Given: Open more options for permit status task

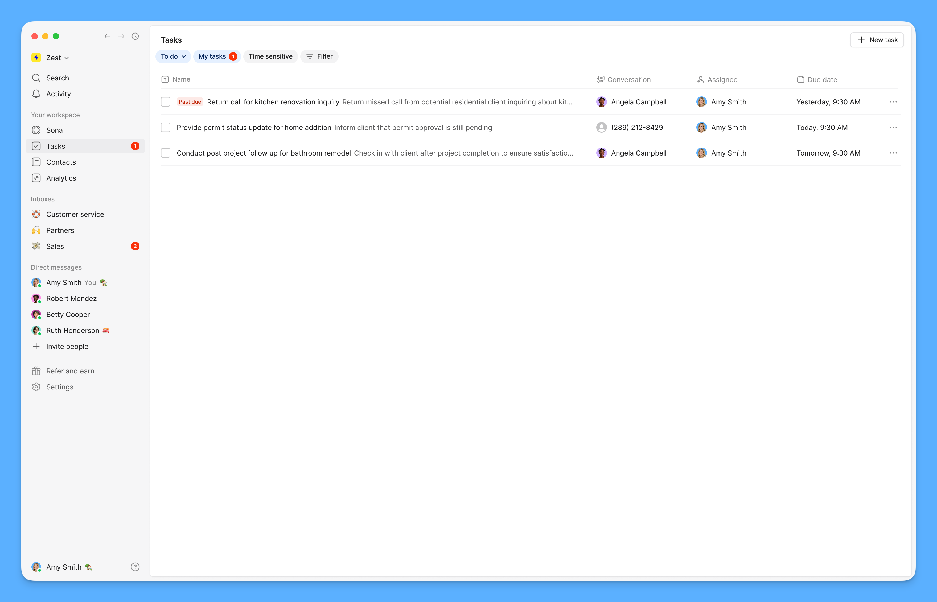Looking at the screenshot, I should point(893,127).
